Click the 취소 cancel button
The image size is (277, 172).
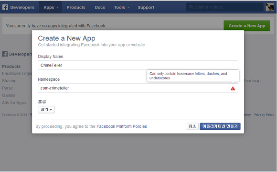tap(192, 126)
